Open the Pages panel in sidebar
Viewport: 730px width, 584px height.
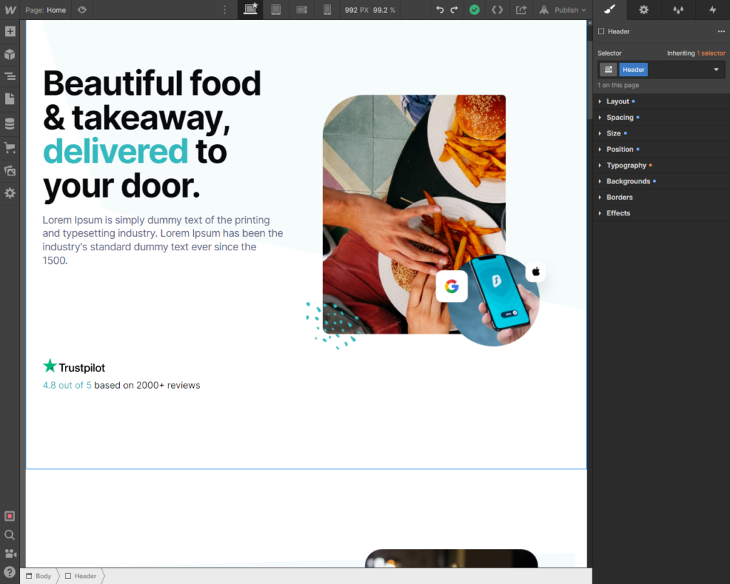click(x=10, y=99)
